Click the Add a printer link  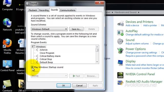150,25
